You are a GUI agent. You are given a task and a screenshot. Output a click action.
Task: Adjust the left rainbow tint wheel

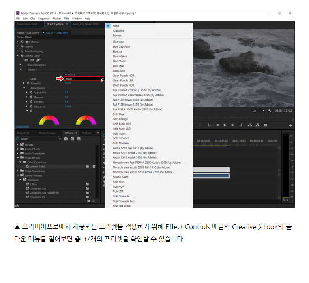[x=49, y=120]
